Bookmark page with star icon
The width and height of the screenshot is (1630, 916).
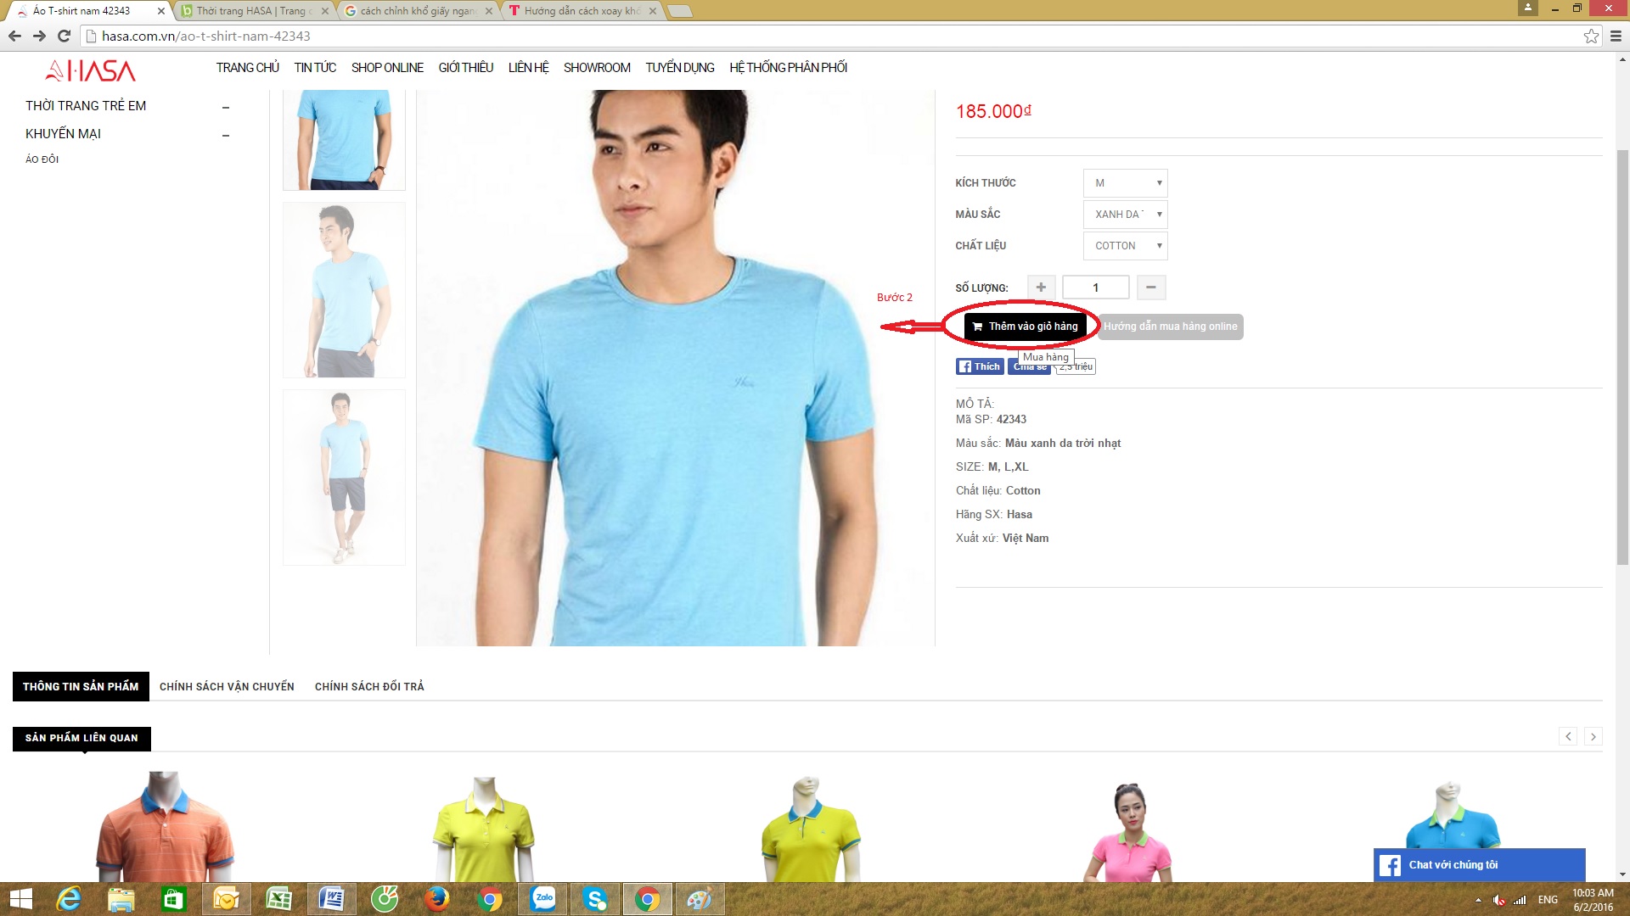click(1591, 36)
